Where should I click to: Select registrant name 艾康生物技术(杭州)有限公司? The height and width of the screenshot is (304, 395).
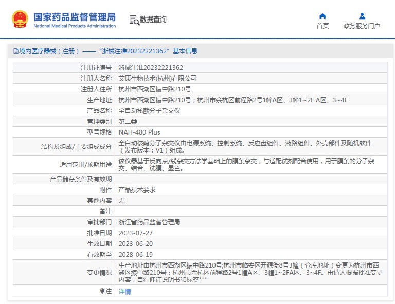pos(157,79)
